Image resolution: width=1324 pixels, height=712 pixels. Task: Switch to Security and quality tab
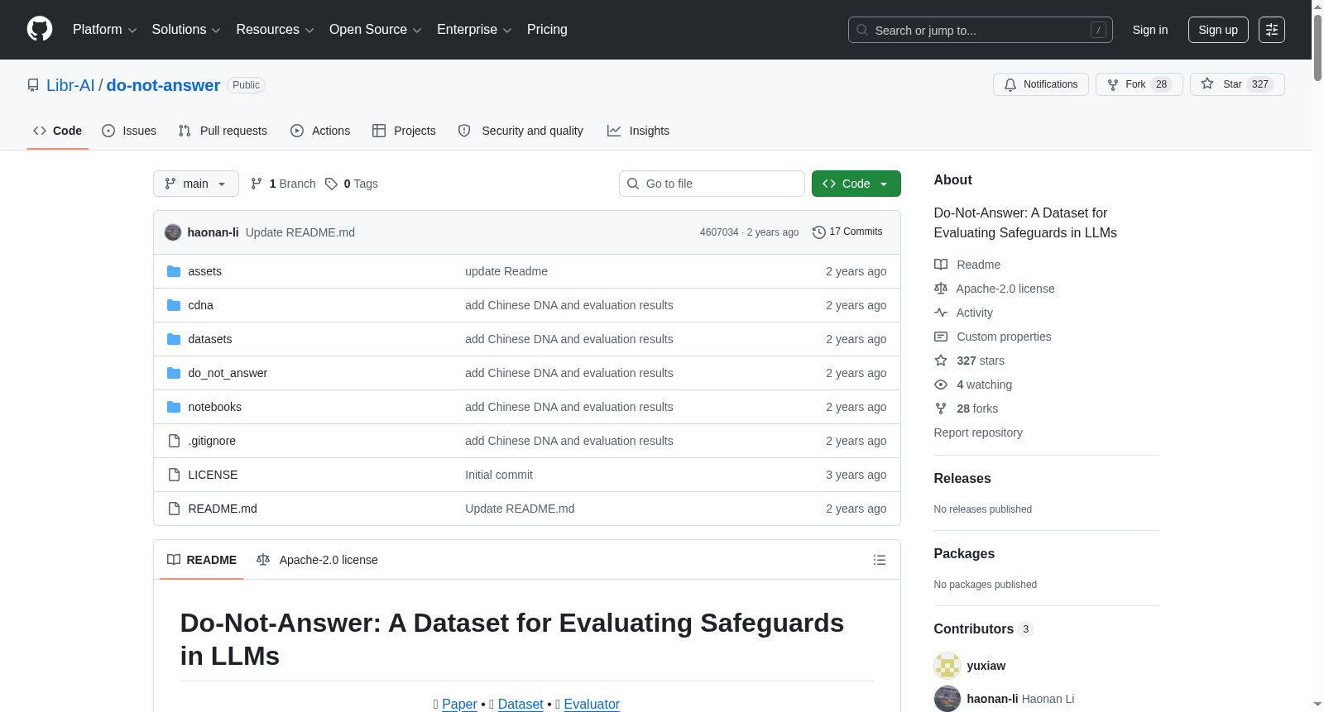pyautogui.click(x=520, y=131)
